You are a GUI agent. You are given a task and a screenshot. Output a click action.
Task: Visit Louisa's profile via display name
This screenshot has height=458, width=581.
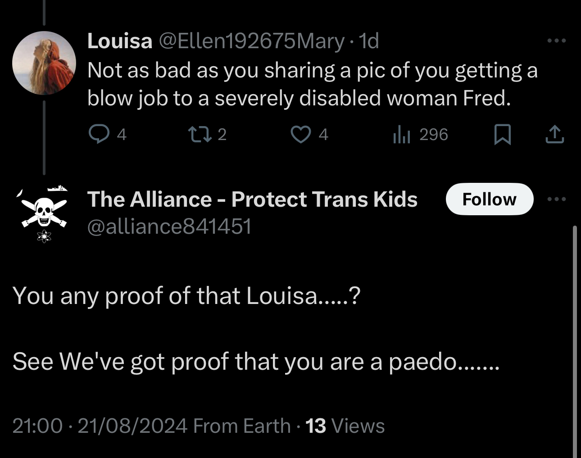[120, 41]
